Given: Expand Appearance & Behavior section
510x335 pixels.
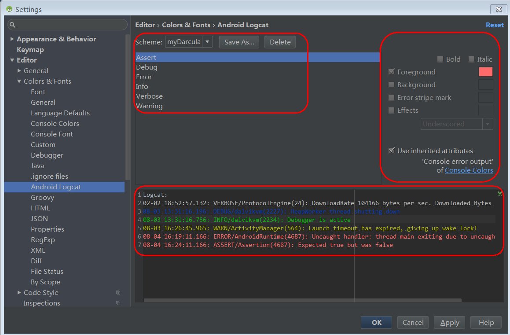Looking at the screenshot, I should [12, 39].
